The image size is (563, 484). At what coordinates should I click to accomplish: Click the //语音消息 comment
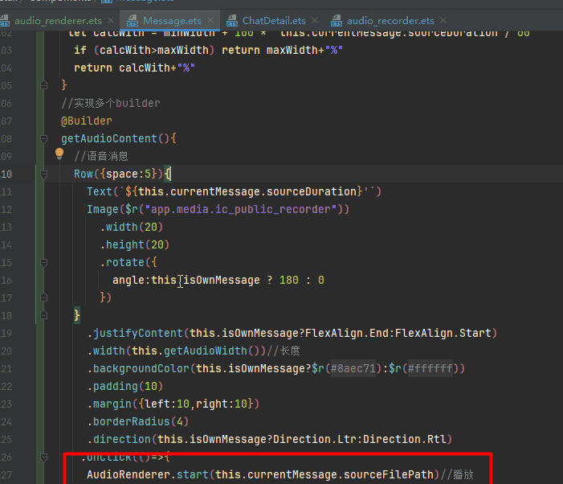(101, 156)
